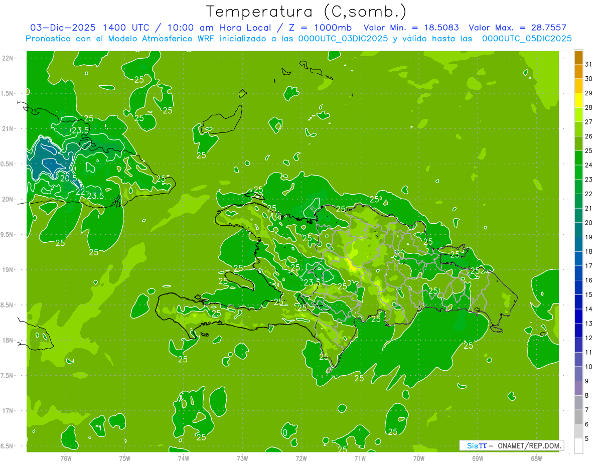Click the 70W longitude label

418,458
